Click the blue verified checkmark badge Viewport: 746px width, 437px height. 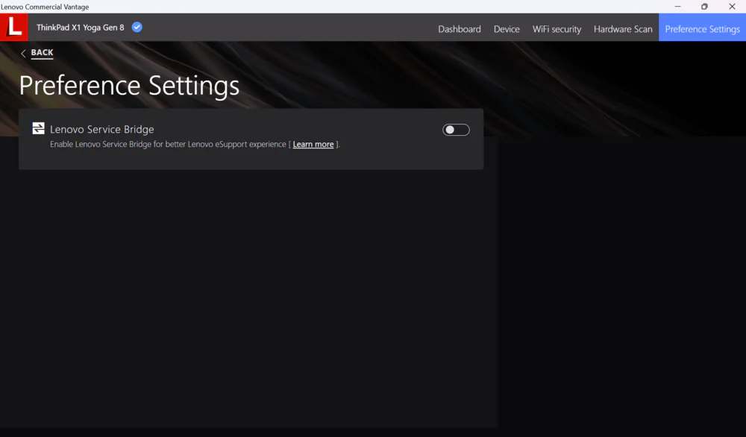[x=137, y=27]
